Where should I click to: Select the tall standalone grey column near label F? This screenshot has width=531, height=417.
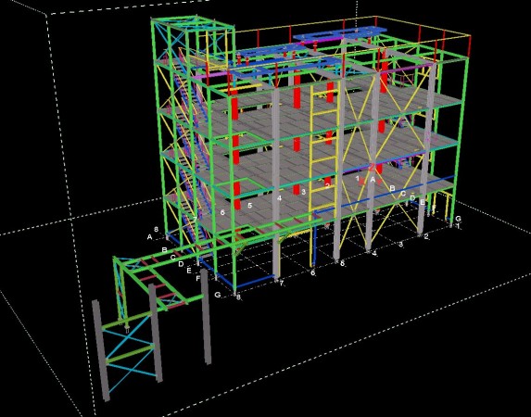tap(206, 317)
